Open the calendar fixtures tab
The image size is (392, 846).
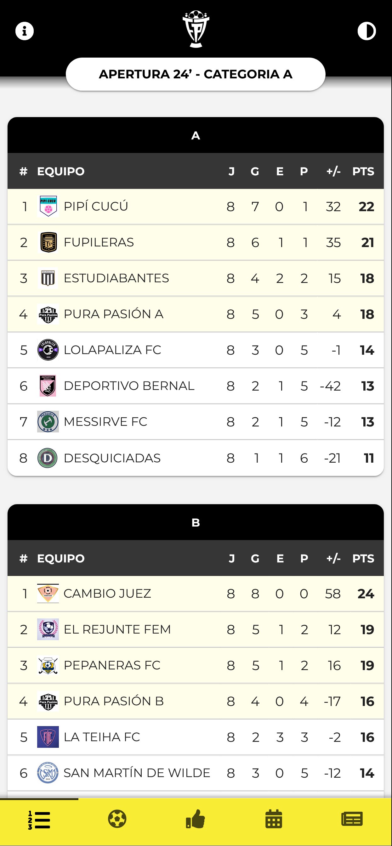274,819
